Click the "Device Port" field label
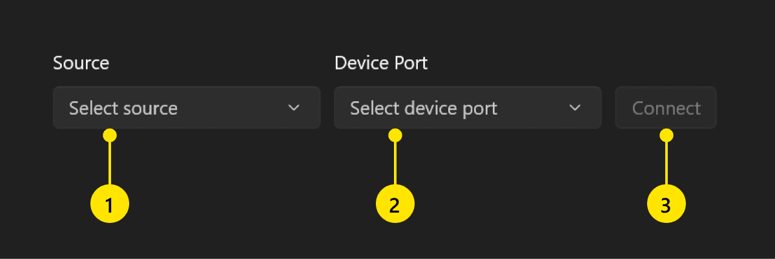 (381, 63)
